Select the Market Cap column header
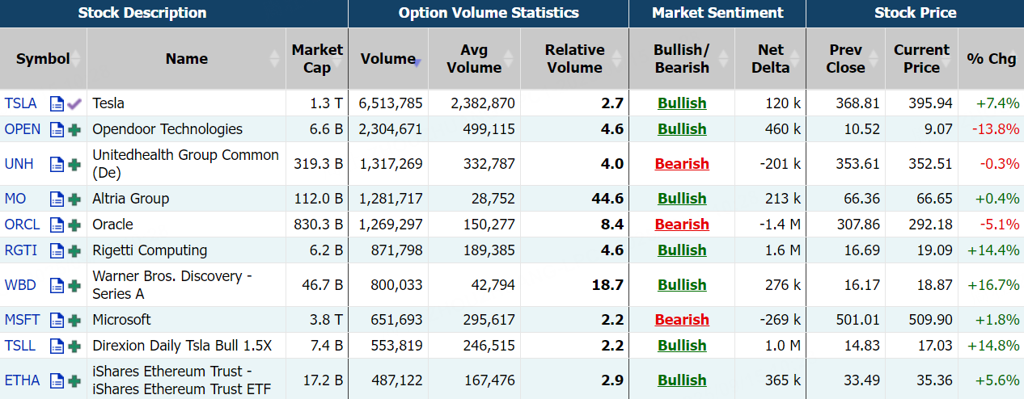 coord(317,59)
